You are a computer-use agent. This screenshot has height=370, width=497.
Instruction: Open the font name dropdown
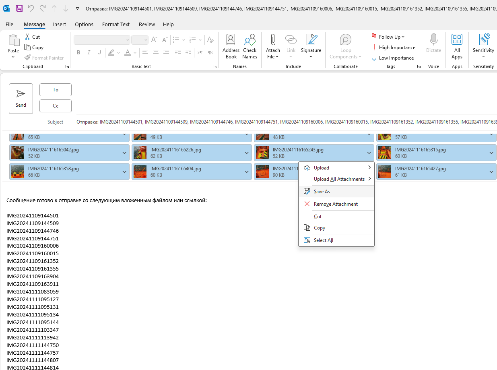(x=128, y=40)
